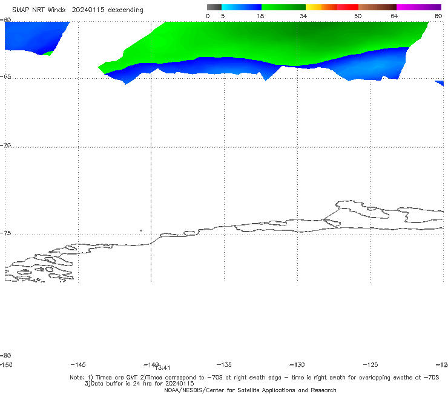
Task: Click the color bar label '18'
Action: [260, 16]
